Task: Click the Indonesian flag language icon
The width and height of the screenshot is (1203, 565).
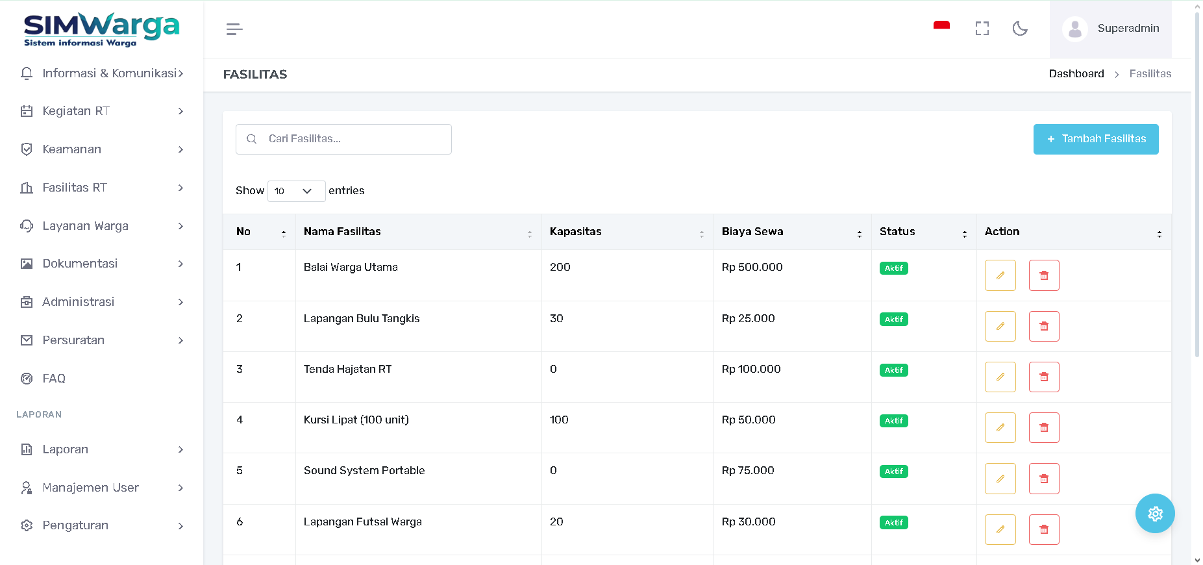Action: [941, 27]
